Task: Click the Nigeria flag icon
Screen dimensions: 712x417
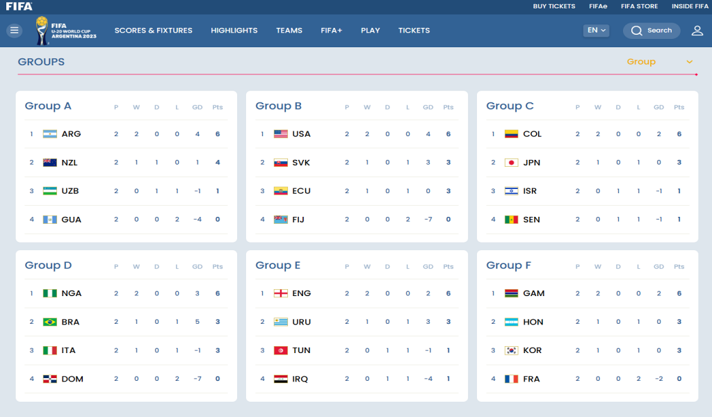Action: point(50,293)
